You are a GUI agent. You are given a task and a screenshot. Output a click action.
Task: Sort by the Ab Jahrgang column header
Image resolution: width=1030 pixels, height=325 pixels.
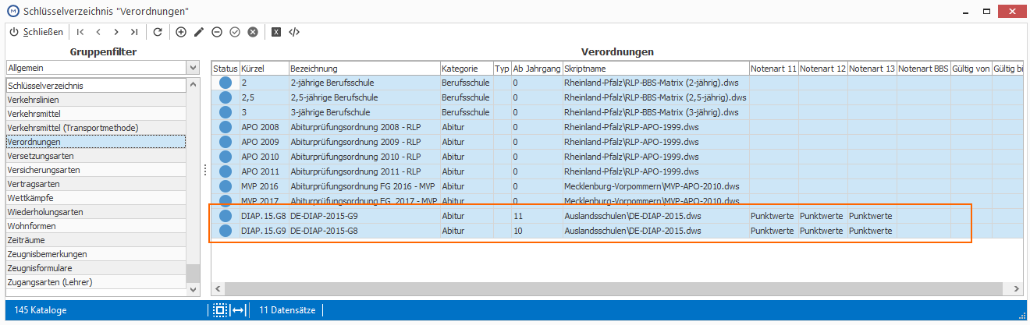point(537,69)
